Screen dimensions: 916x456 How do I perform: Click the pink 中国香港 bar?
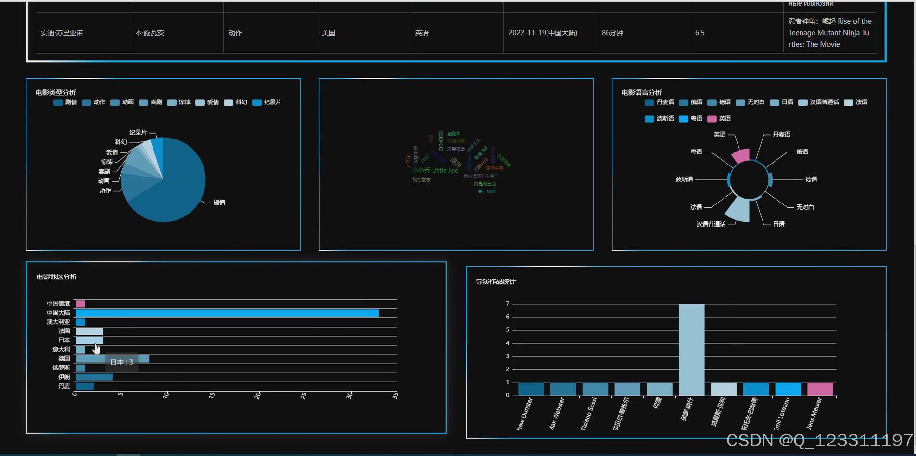80,304
